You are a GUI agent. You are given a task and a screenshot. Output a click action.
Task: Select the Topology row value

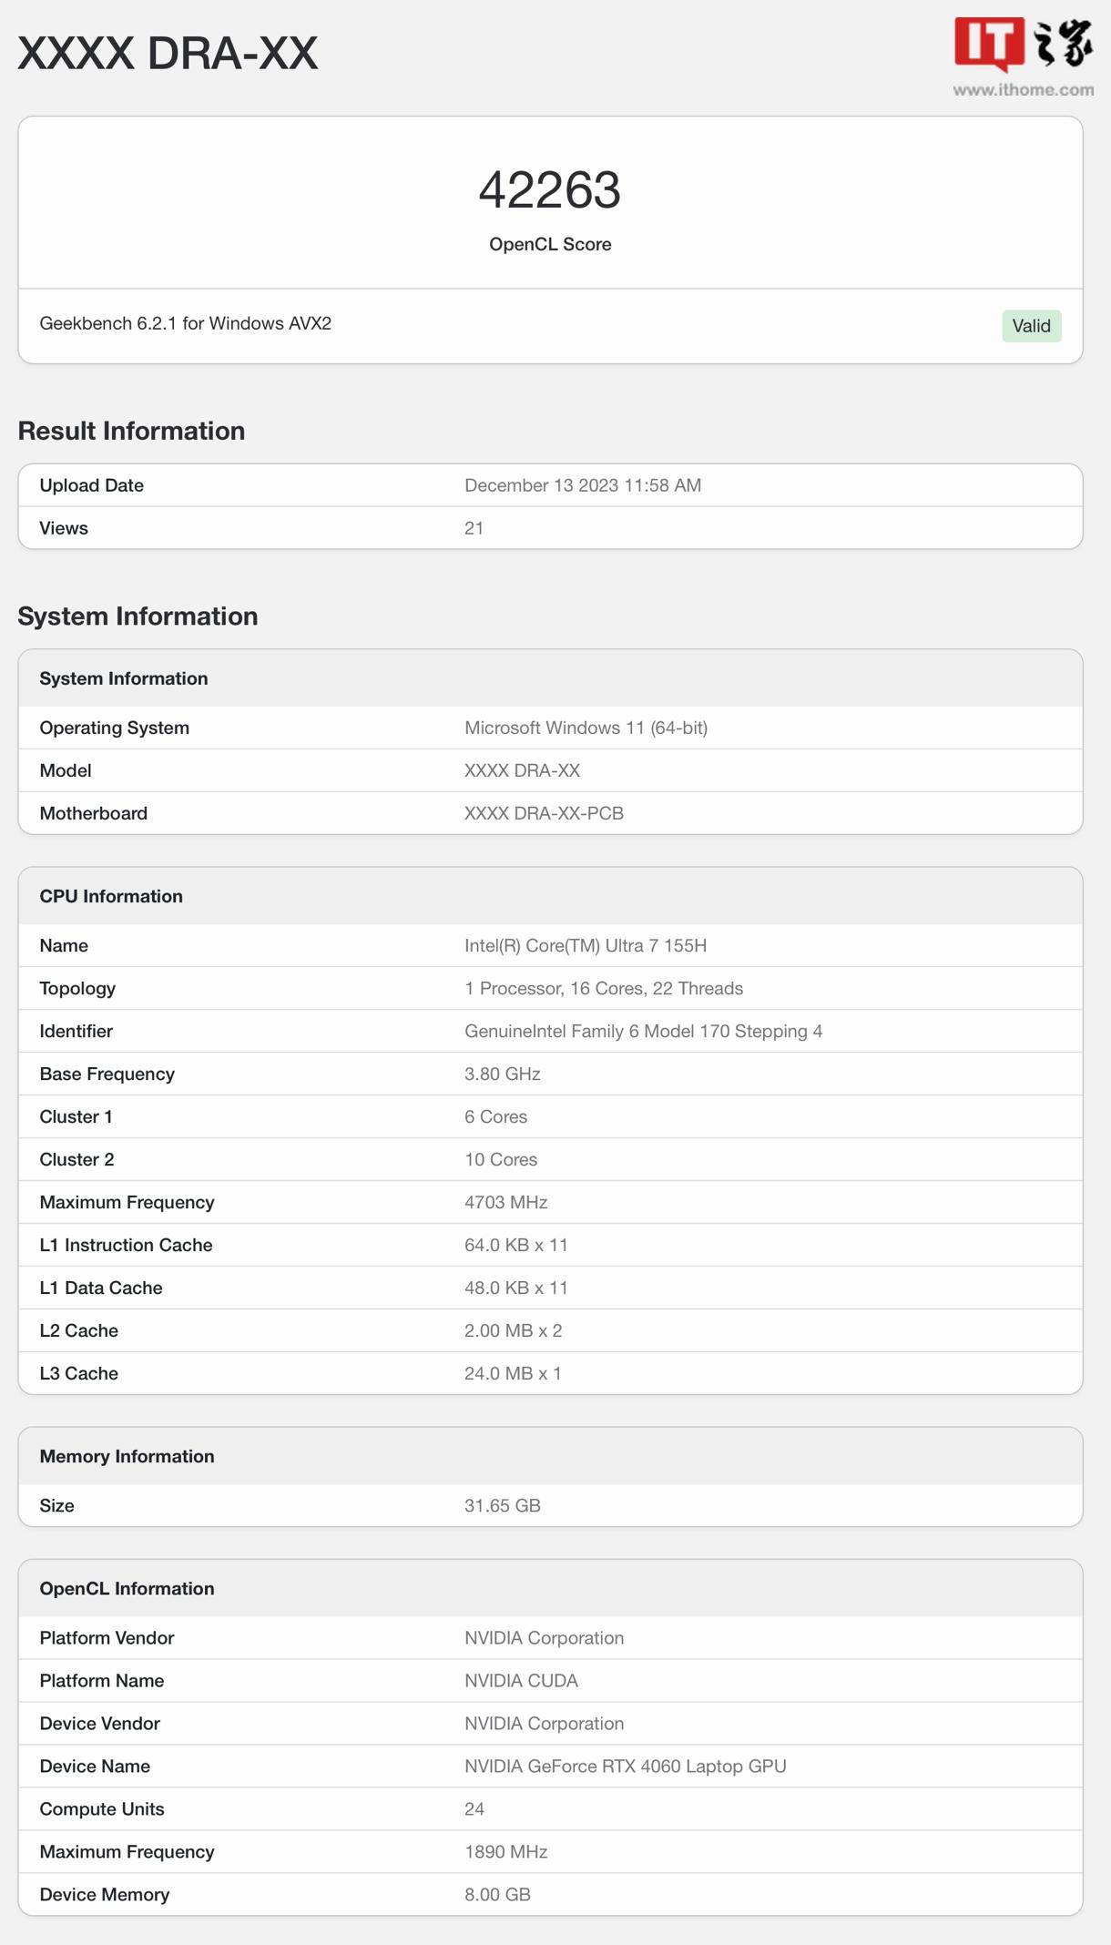(604, 988)
